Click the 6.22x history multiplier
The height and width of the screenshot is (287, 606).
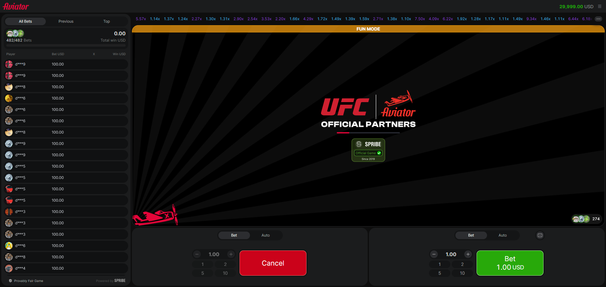point(448,19)
